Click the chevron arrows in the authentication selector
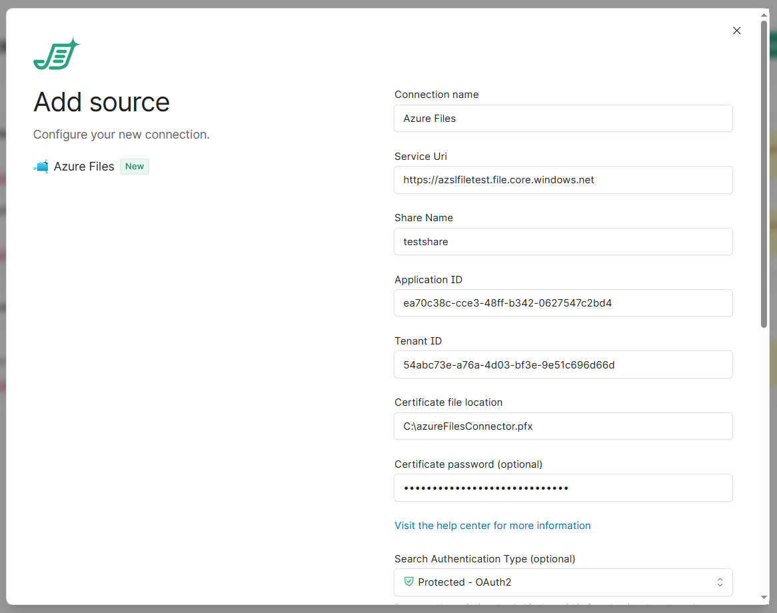777x613 pixels. pos(720,582)
